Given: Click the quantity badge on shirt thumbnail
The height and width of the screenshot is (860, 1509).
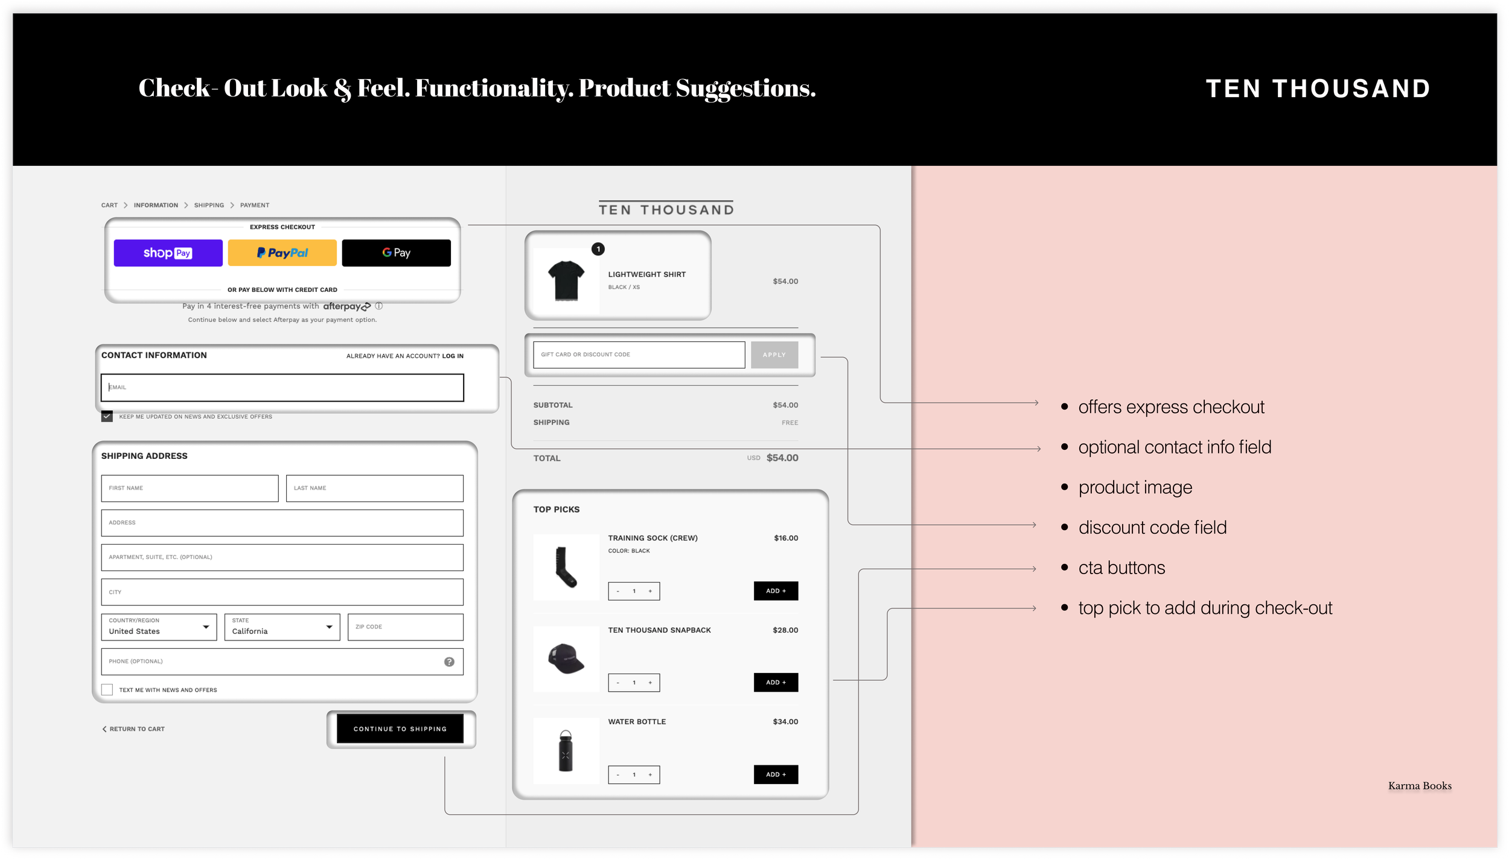Looking at the screenshot, I should click(598, 249).
